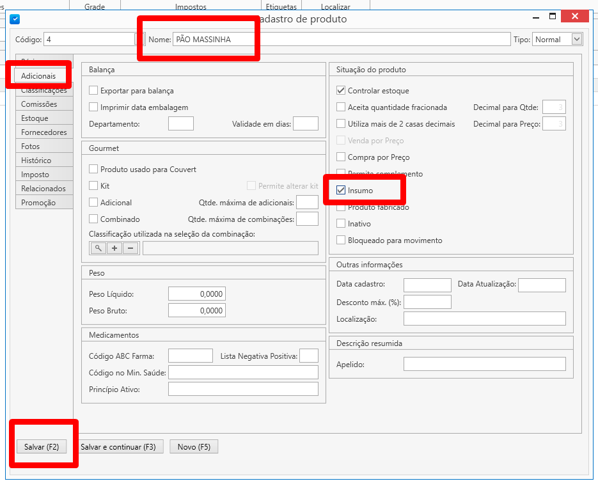Image resolution: width=598 pixels, height=488 pixels.
Task: Check the Kit option under Gourmet
Action: coord(94,186)
